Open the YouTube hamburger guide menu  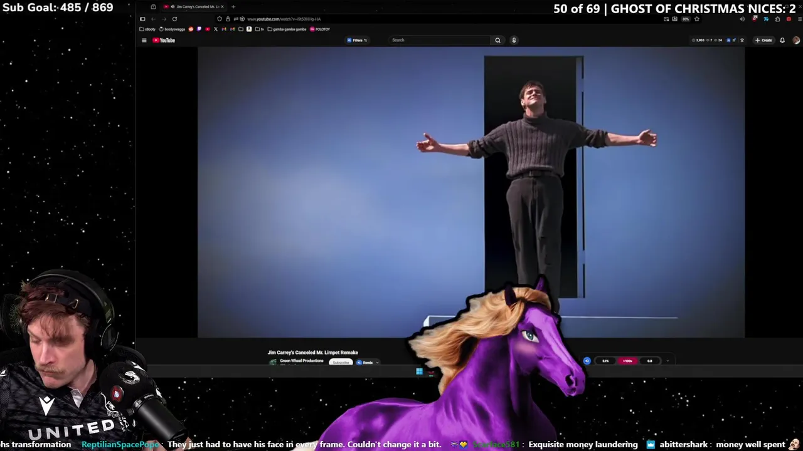(x=144, y=40)
